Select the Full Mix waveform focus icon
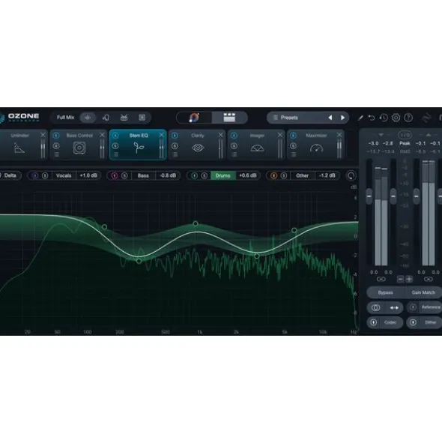This screenshot has width=442, height=443. point(88,118)
